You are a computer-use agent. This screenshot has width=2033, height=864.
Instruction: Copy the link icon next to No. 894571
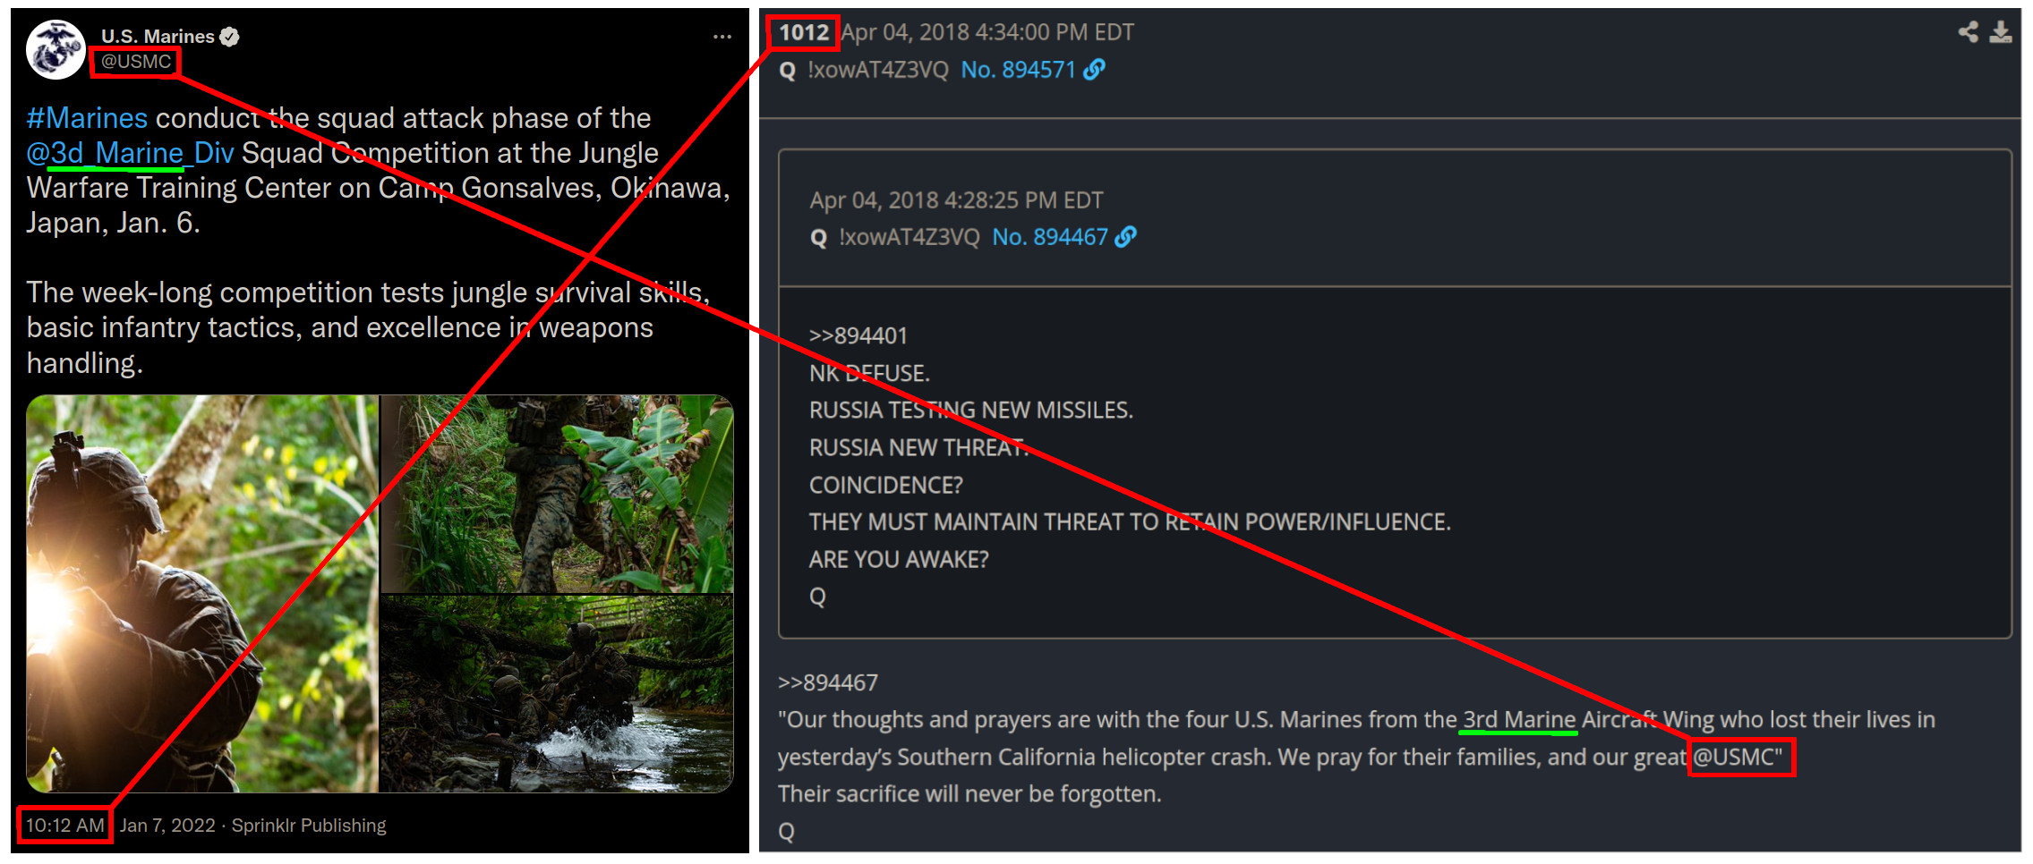click(1094, 70)
